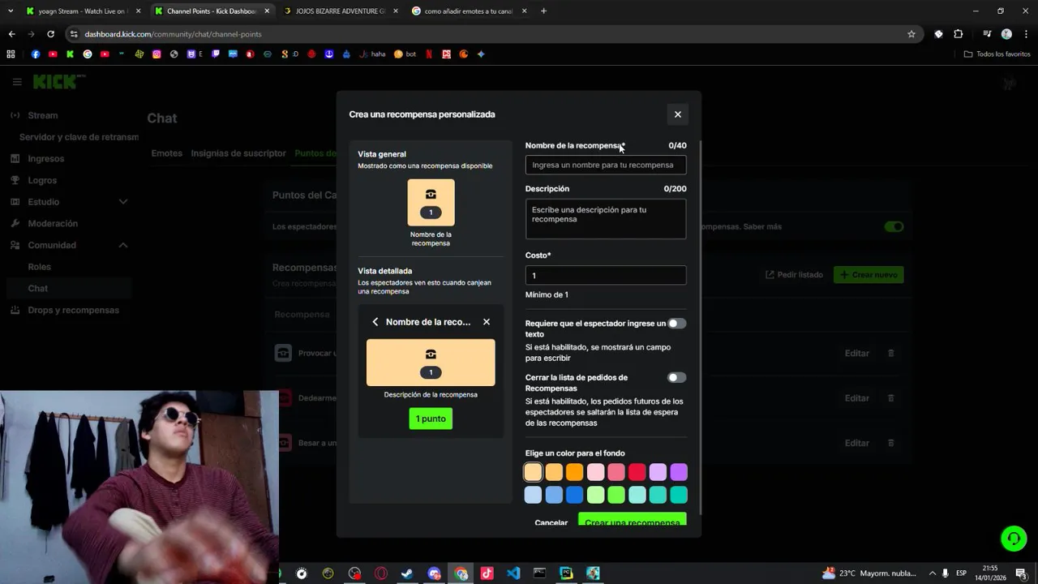Click the Kick logo in the dashboard header
The width and height of the screenshot is (1038, 584).
(58, 82)
